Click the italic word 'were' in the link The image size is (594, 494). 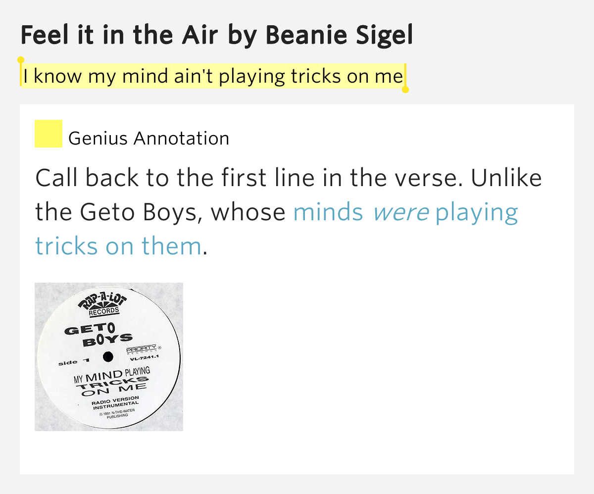(x=400, y=212)
